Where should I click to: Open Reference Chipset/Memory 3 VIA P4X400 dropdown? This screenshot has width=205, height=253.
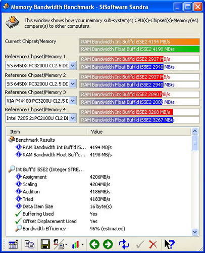click(73, 101)
